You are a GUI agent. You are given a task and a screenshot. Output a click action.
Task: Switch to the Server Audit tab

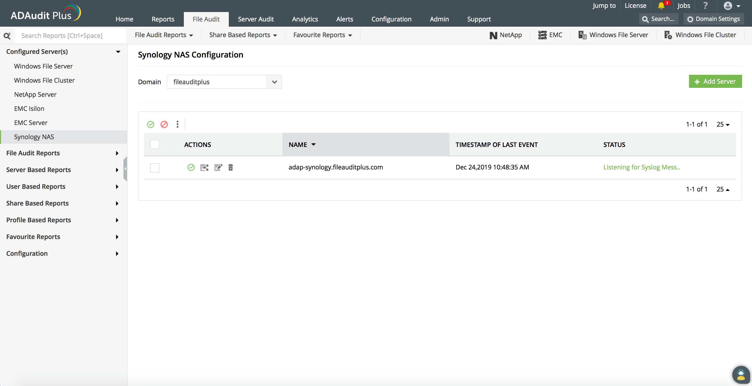255,19
